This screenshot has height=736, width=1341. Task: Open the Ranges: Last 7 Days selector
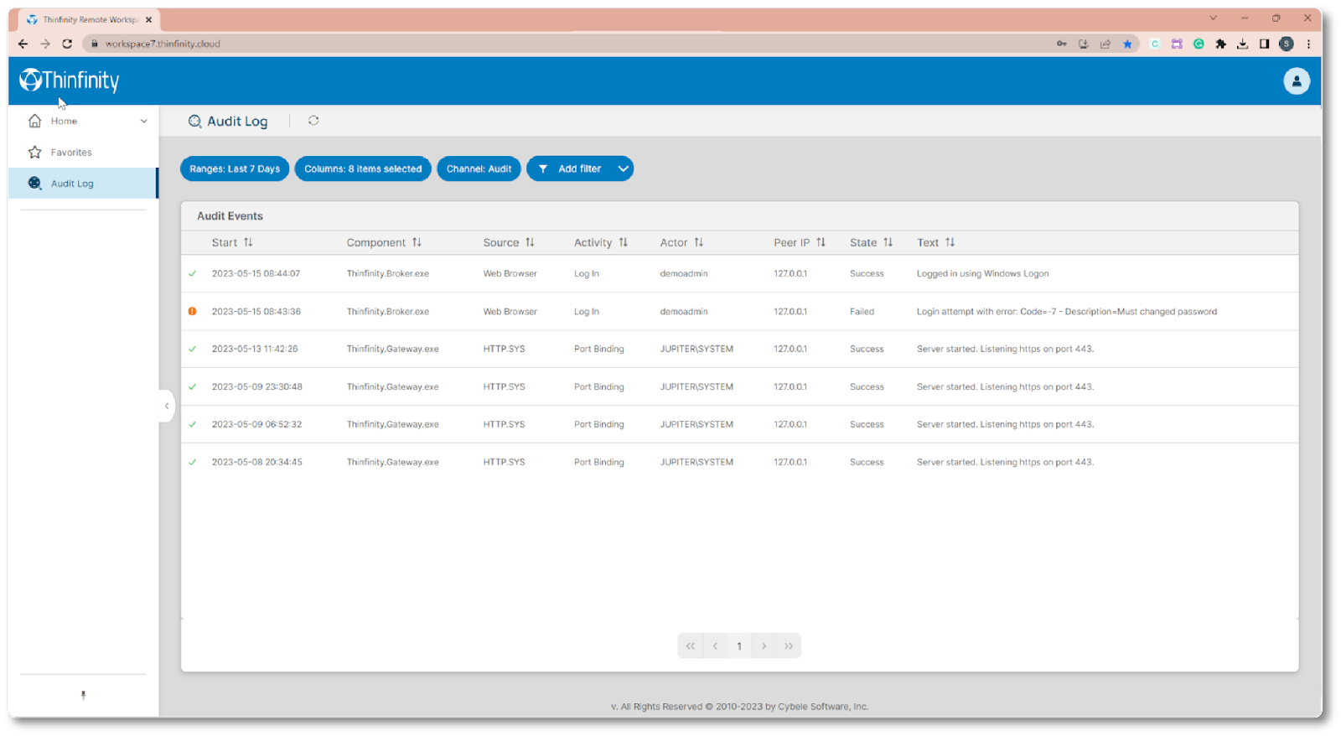235,168
